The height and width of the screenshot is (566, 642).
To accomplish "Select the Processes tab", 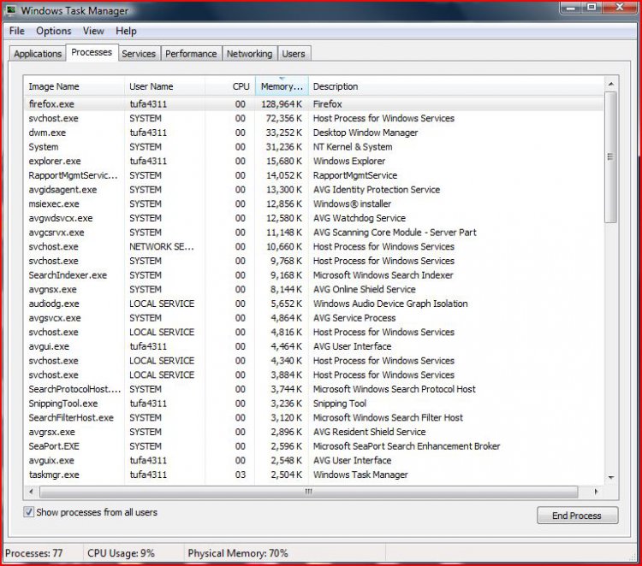I will click(x=92, y=52).
